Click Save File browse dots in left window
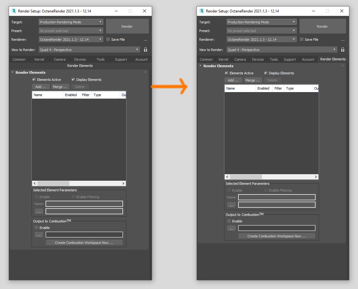The width and height of the screenshot is (358, 289). pyautogui.click(x=146, y=40)
